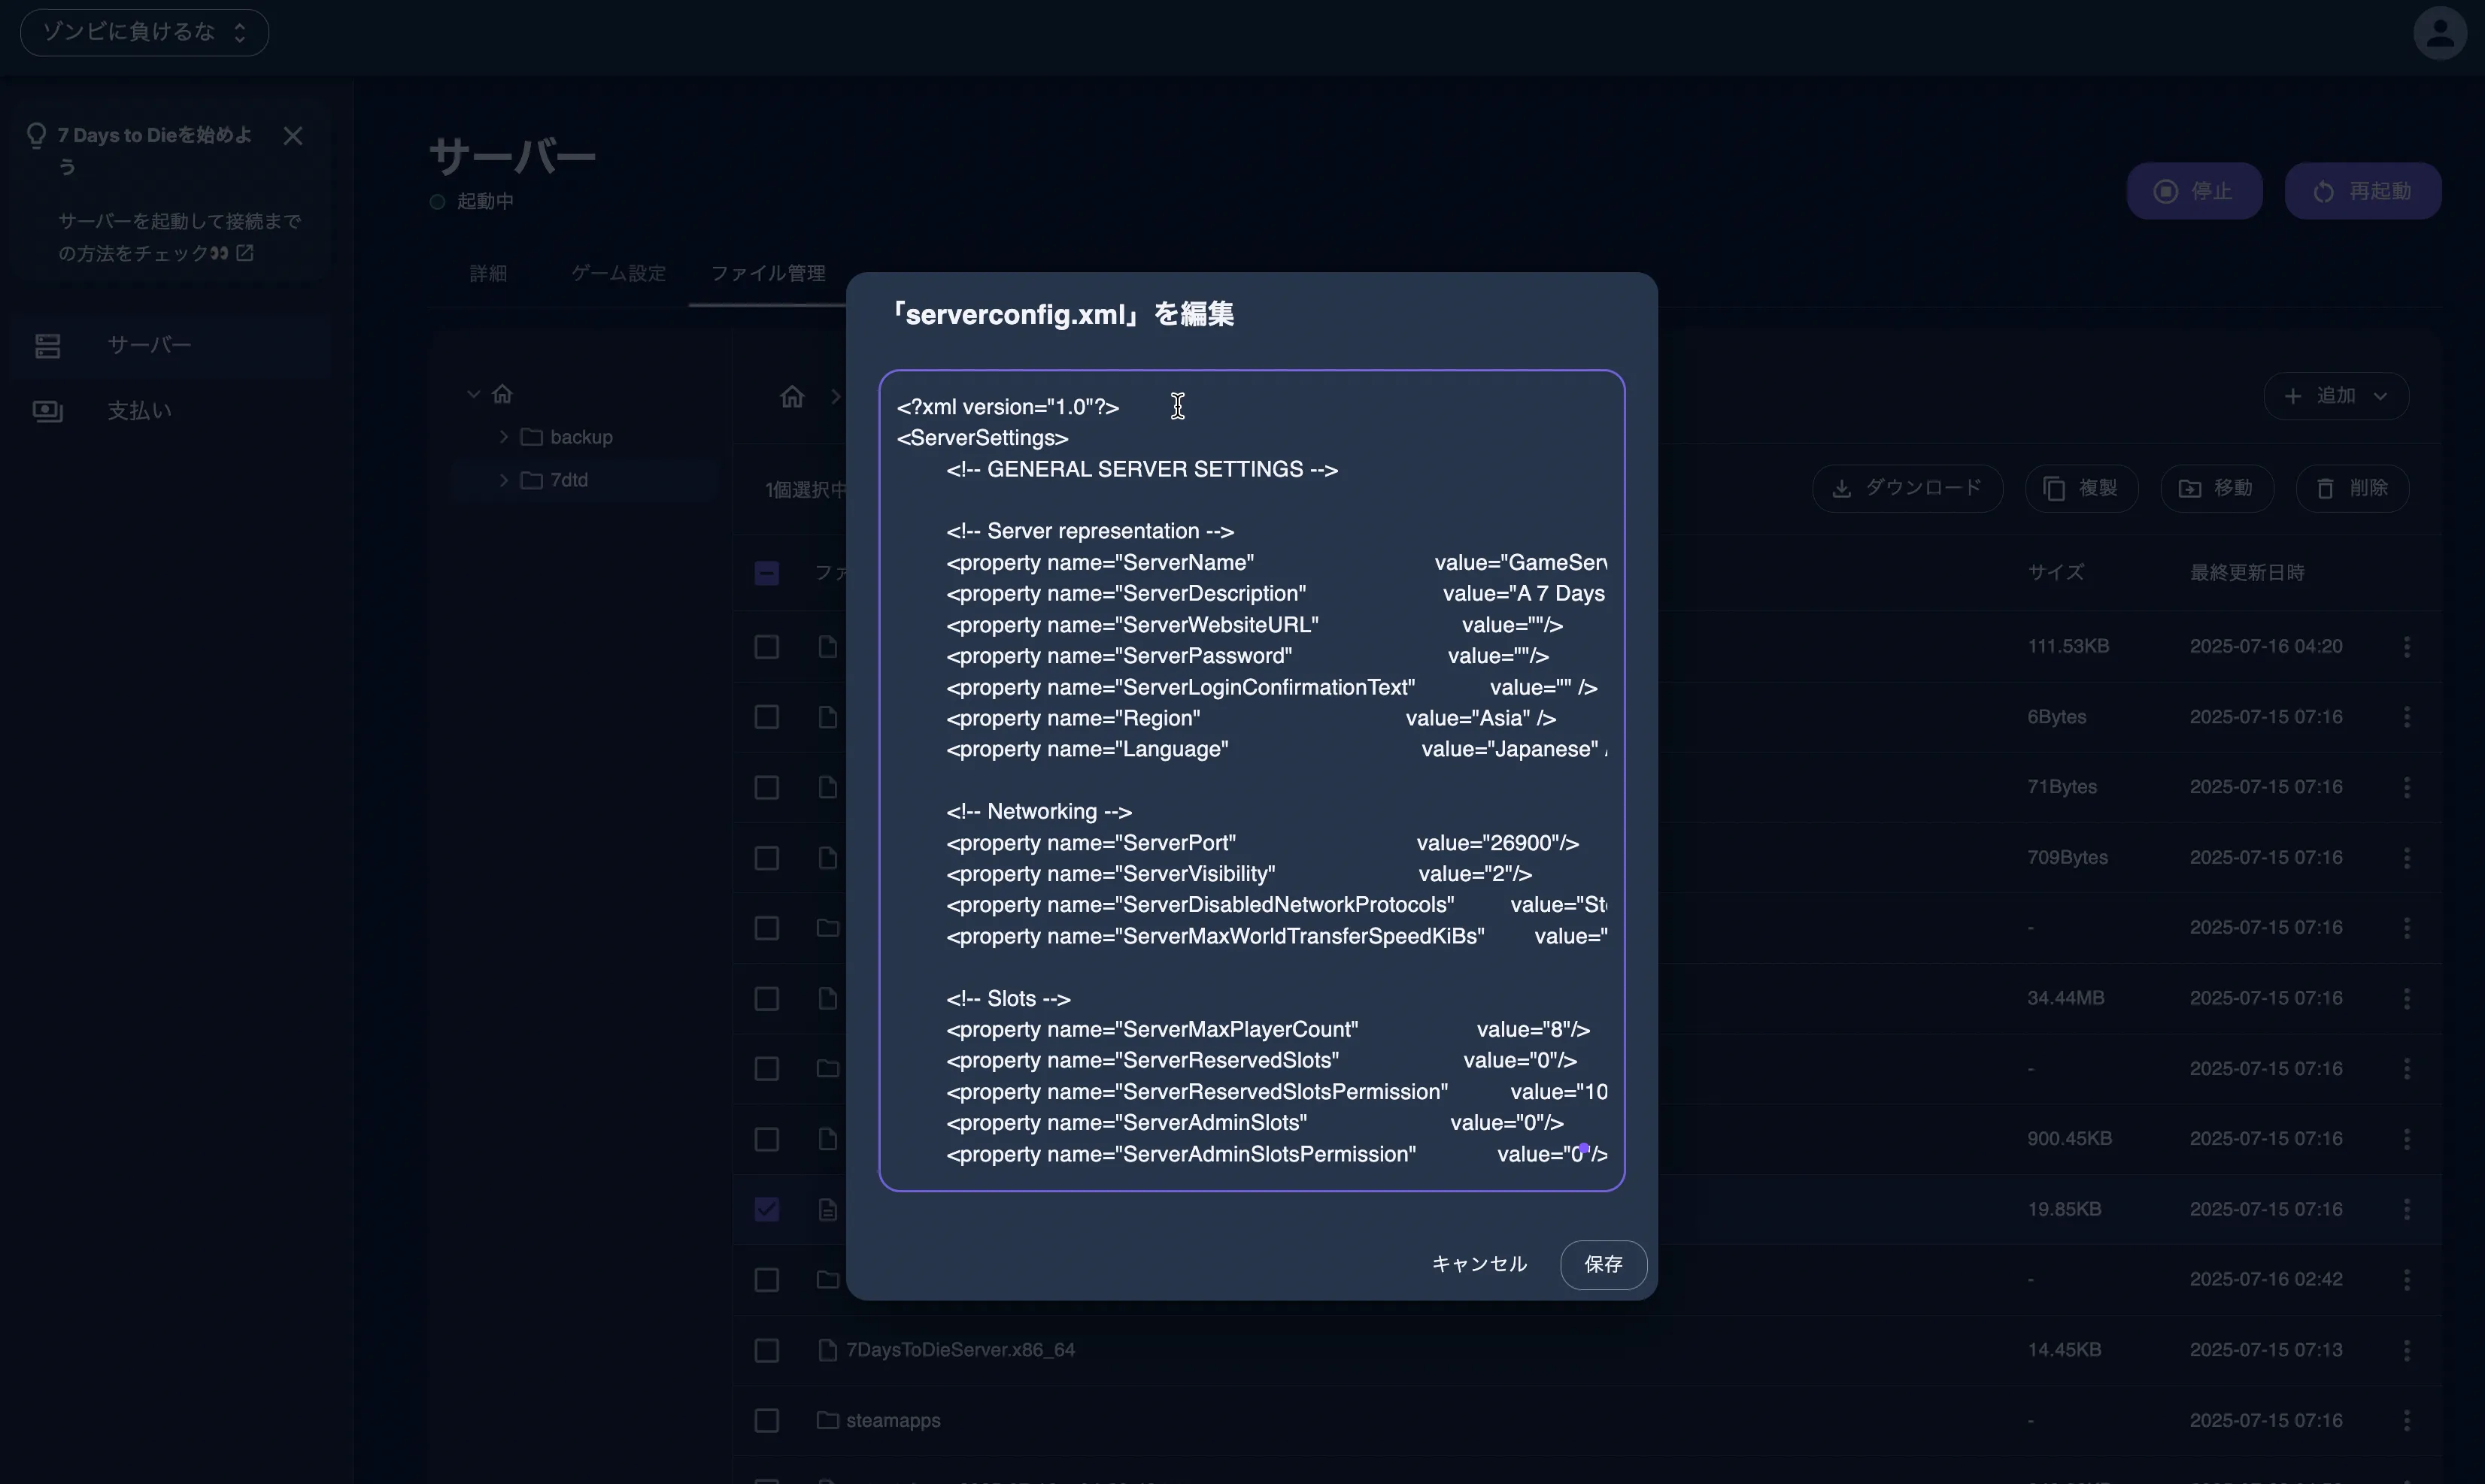Open the row menu for 19.85KB file
Image resolution: width=2485 pixels, height=1484 pixels.
[2406, 1210]
